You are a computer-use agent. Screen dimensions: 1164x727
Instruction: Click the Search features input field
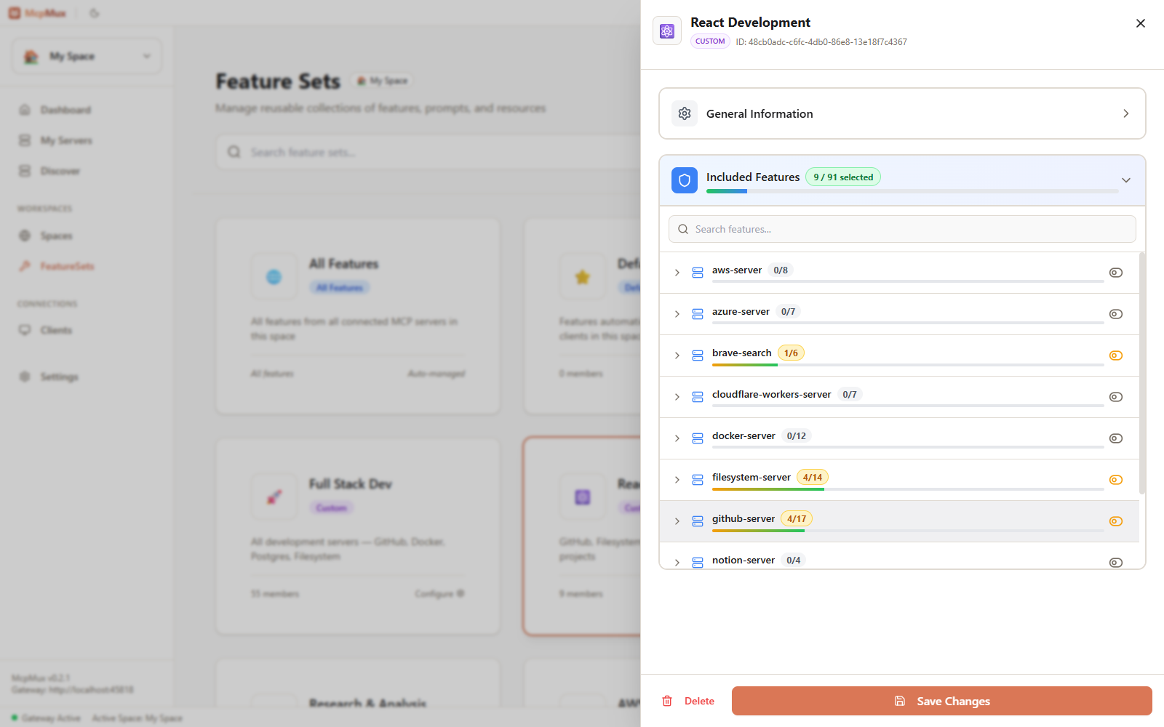(901, 228)
